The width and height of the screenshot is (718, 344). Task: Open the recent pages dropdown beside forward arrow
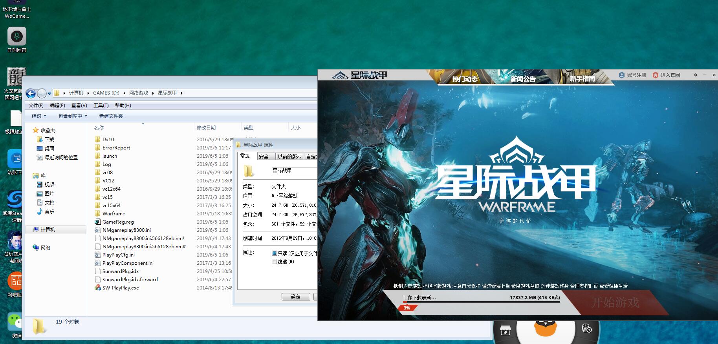pos(49,93)
